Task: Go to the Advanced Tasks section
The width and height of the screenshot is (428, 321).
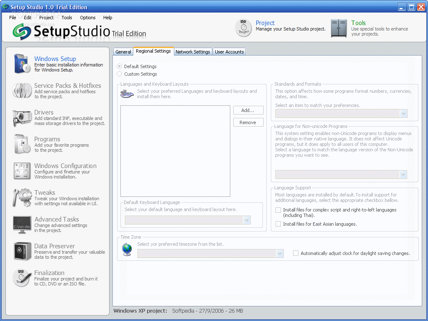Action: (x=56, y=219)
